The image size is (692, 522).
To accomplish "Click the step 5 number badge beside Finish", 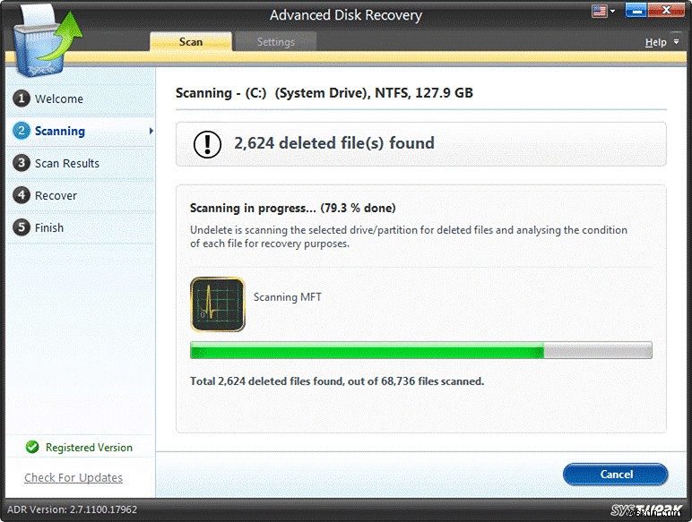I will (x=22, y=227).
